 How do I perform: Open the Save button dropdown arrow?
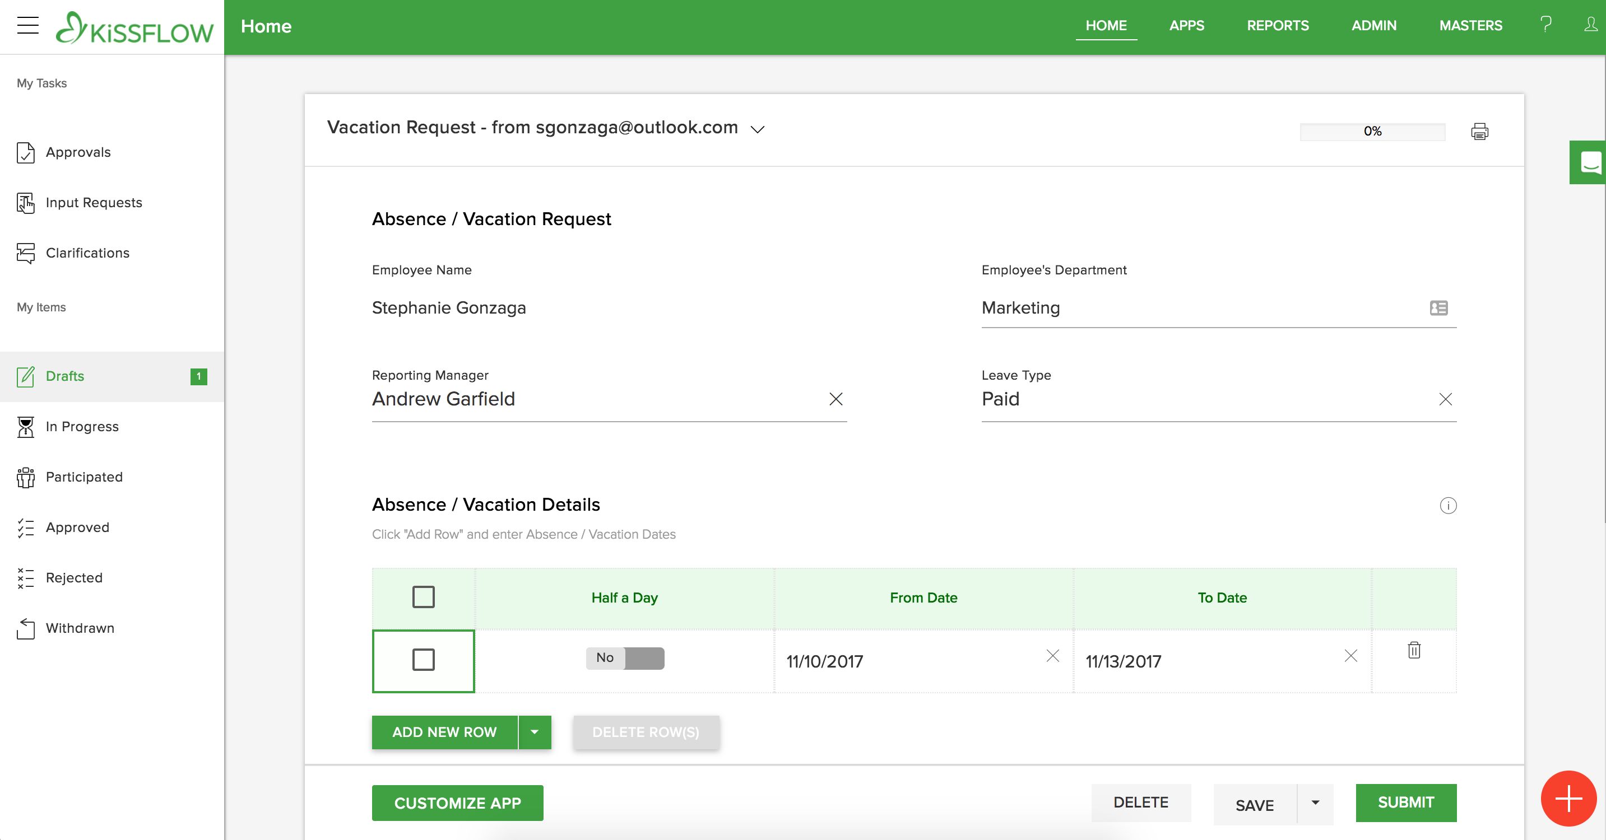(x=1315, y=803)
